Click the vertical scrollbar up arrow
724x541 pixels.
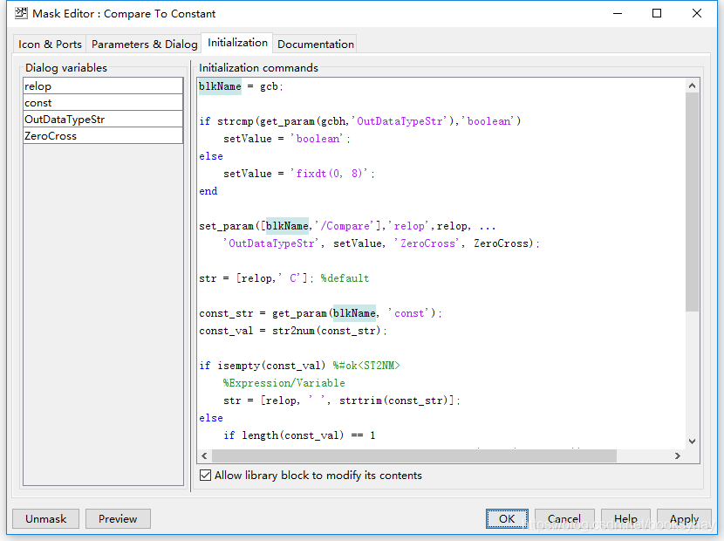(692, 86)
